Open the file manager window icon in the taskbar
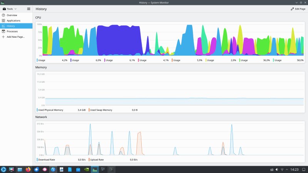 click(x=20, y=170)
